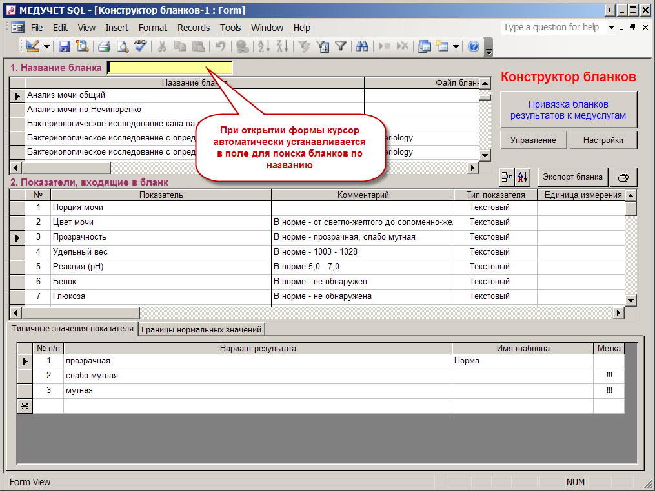Click the insert indicator row icon button
Image resolution: width=655 pixels, height=491 pixels.
(x=507, y=177)
